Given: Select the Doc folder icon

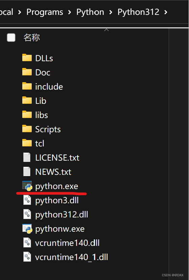Looking at the screenshot, I should point(27,72).
